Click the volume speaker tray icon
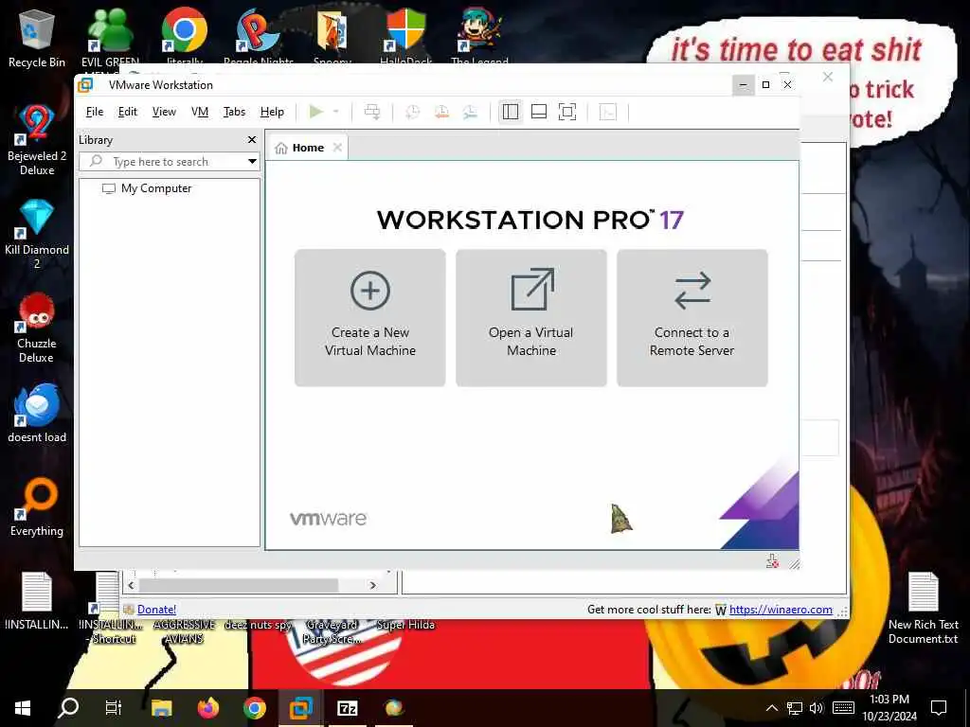 tap(817, 708)
